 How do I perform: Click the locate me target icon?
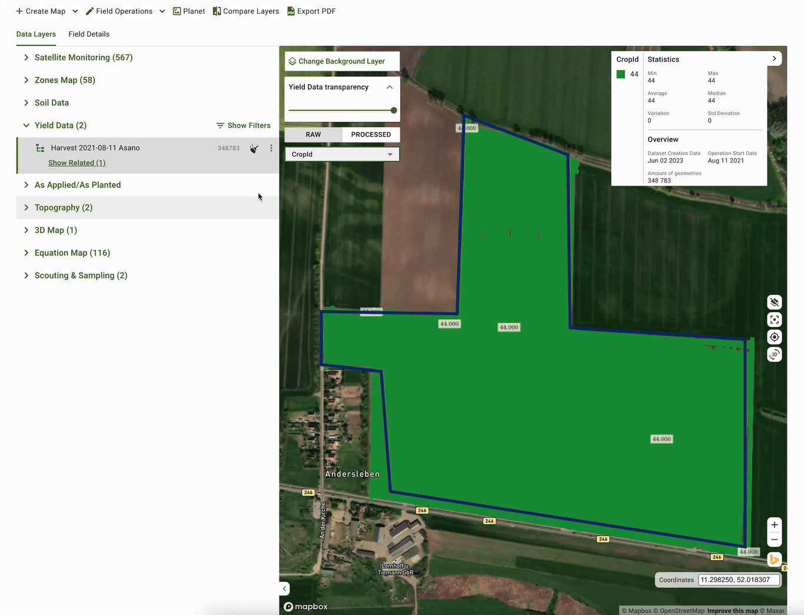(774, 337)
